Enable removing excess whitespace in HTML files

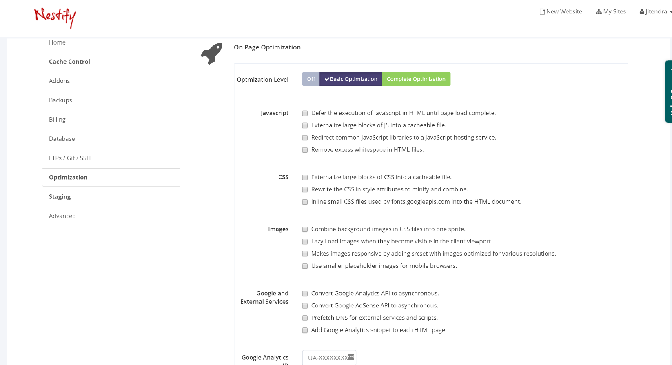tap(305, 150)
